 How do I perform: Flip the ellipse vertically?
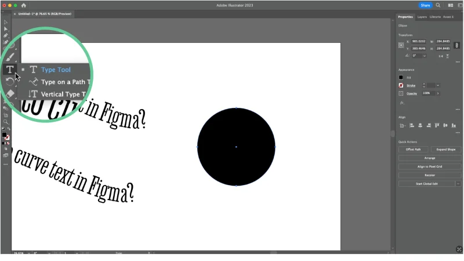coord(447,56)
